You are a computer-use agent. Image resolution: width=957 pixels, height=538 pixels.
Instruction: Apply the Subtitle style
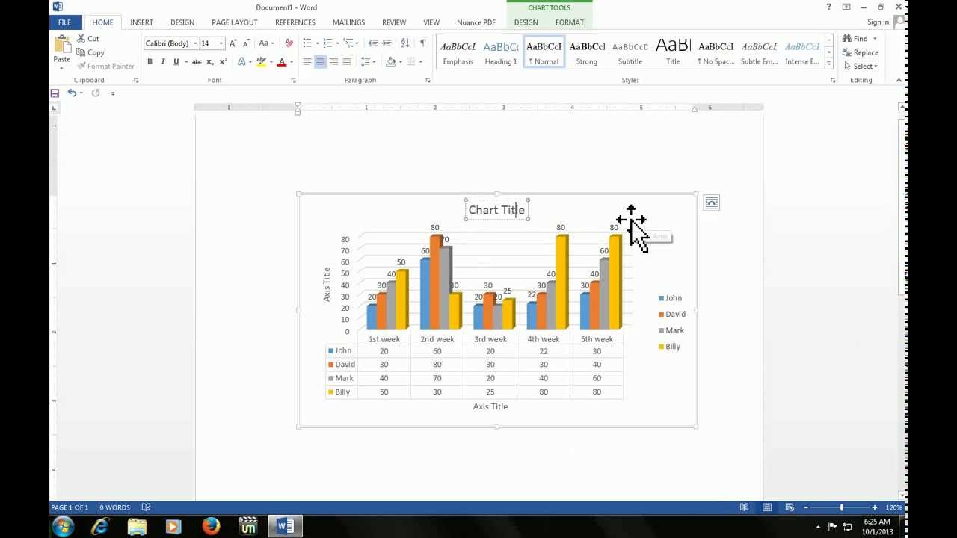pyautogui.click(x=630, y=52)
